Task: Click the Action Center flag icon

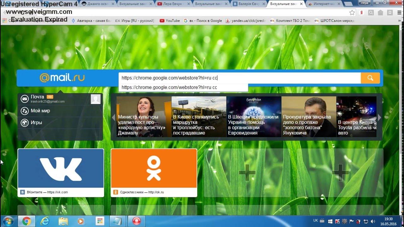Action: 352,221
